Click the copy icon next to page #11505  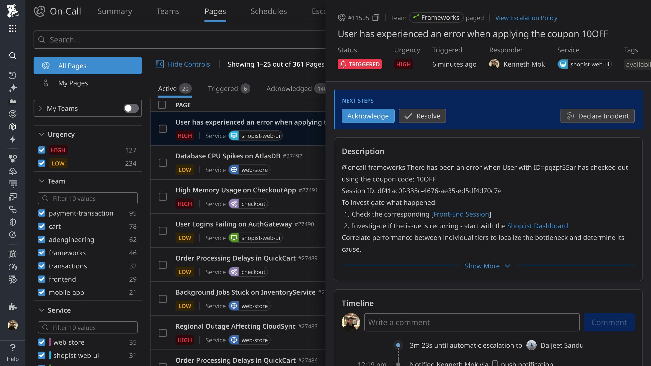pyautogui.click(x=376, y=17)
